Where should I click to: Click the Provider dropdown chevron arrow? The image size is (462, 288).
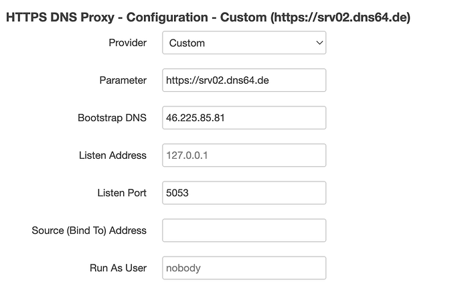[318, 43]
